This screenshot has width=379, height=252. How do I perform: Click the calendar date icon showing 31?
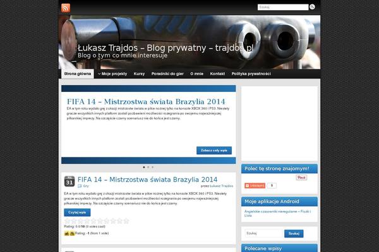coord(69,181)
